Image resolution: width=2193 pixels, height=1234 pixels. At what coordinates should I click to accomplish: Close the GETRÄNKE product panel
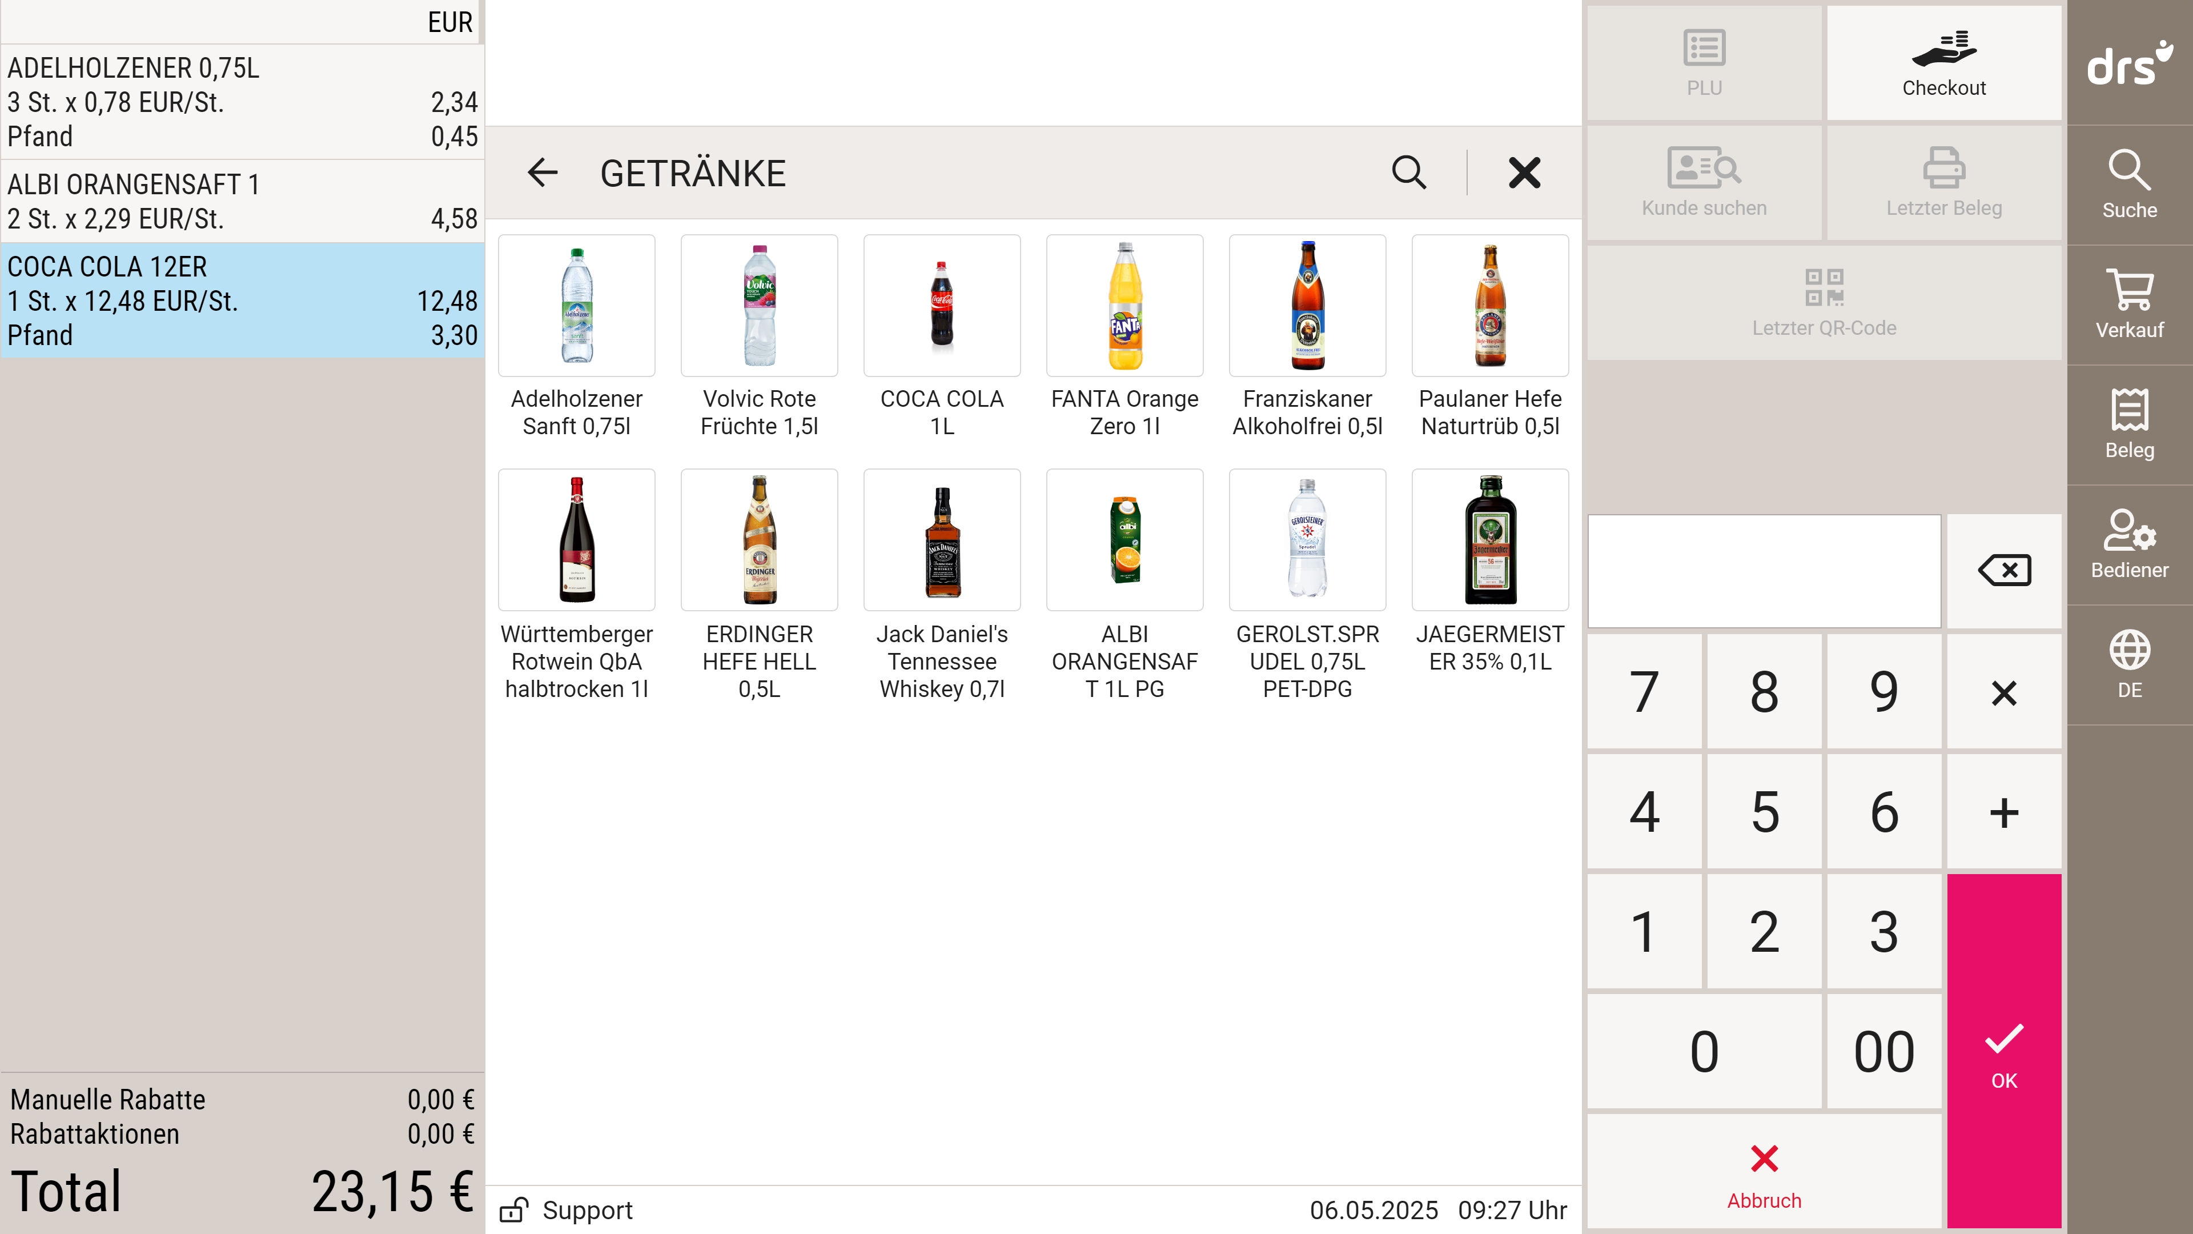pyautogui.click(x=1524, y=173)
